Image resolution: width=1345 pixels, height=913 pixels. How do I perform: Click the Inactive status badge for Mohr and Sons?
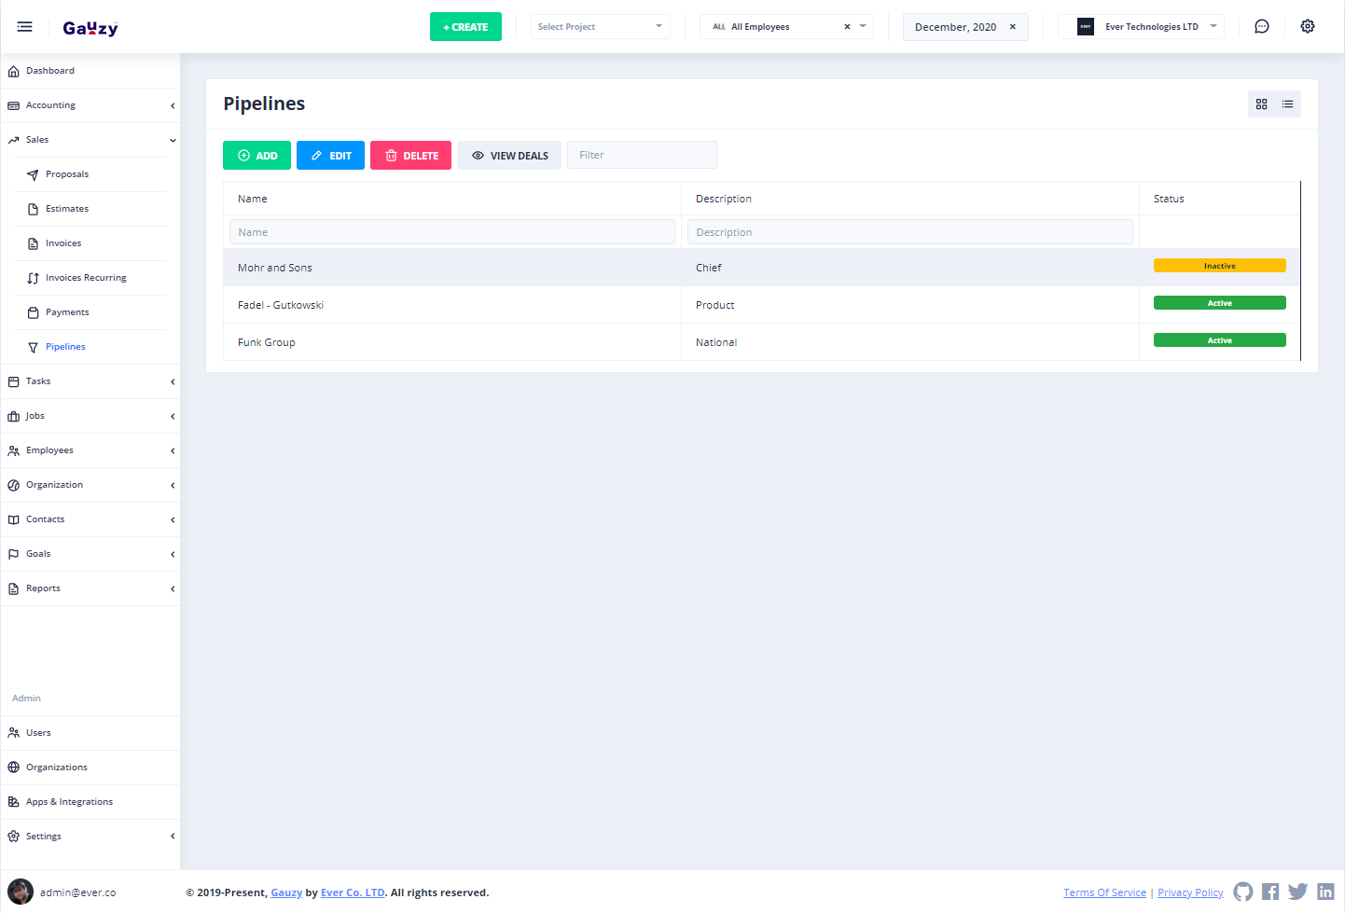pyautogui.click(x=1219, y=266)
